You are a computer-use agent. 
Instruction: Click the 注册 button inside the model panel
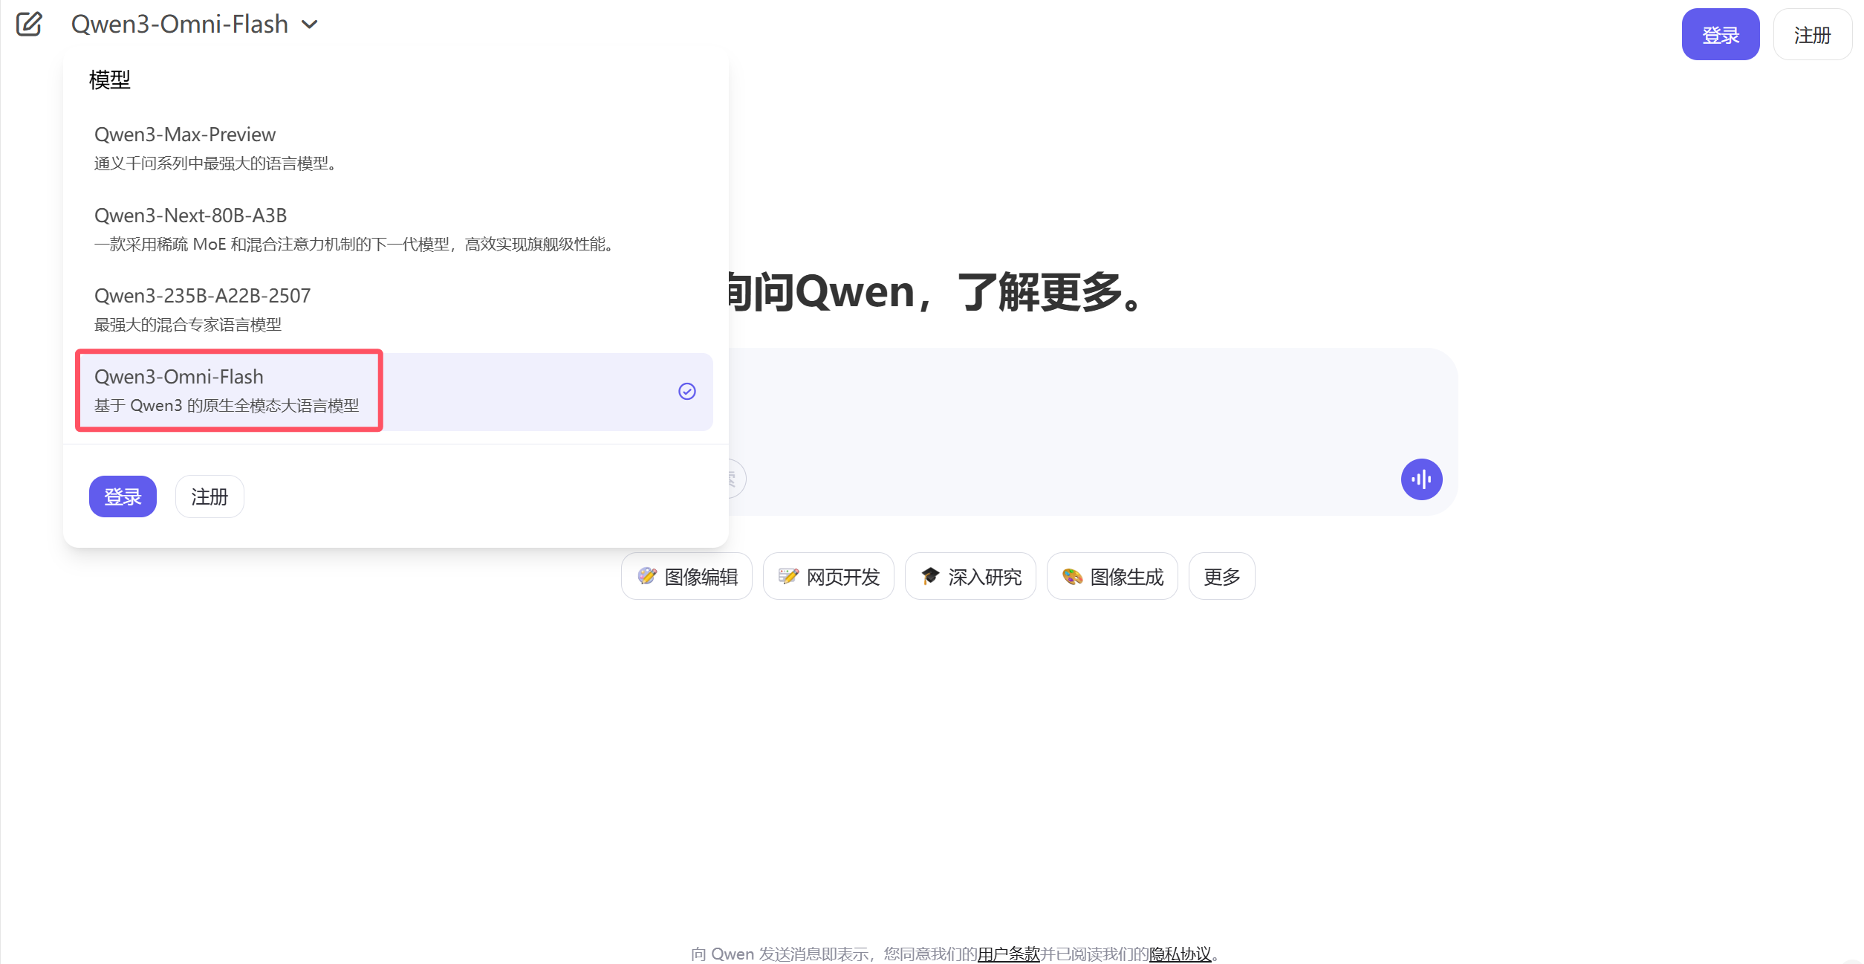point(209,496)
